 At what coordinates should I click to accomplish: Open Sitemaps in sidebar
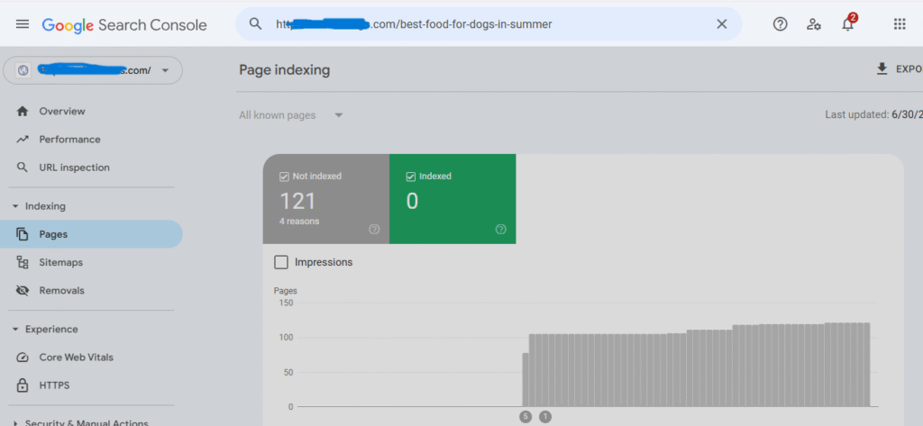click(x=60, y=263)
